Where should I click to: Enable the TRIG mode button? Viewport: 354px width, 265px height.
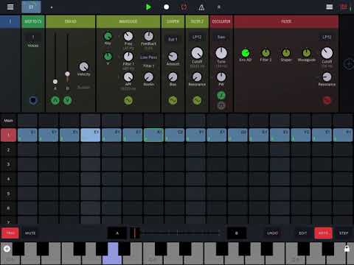tap(10, 233)
